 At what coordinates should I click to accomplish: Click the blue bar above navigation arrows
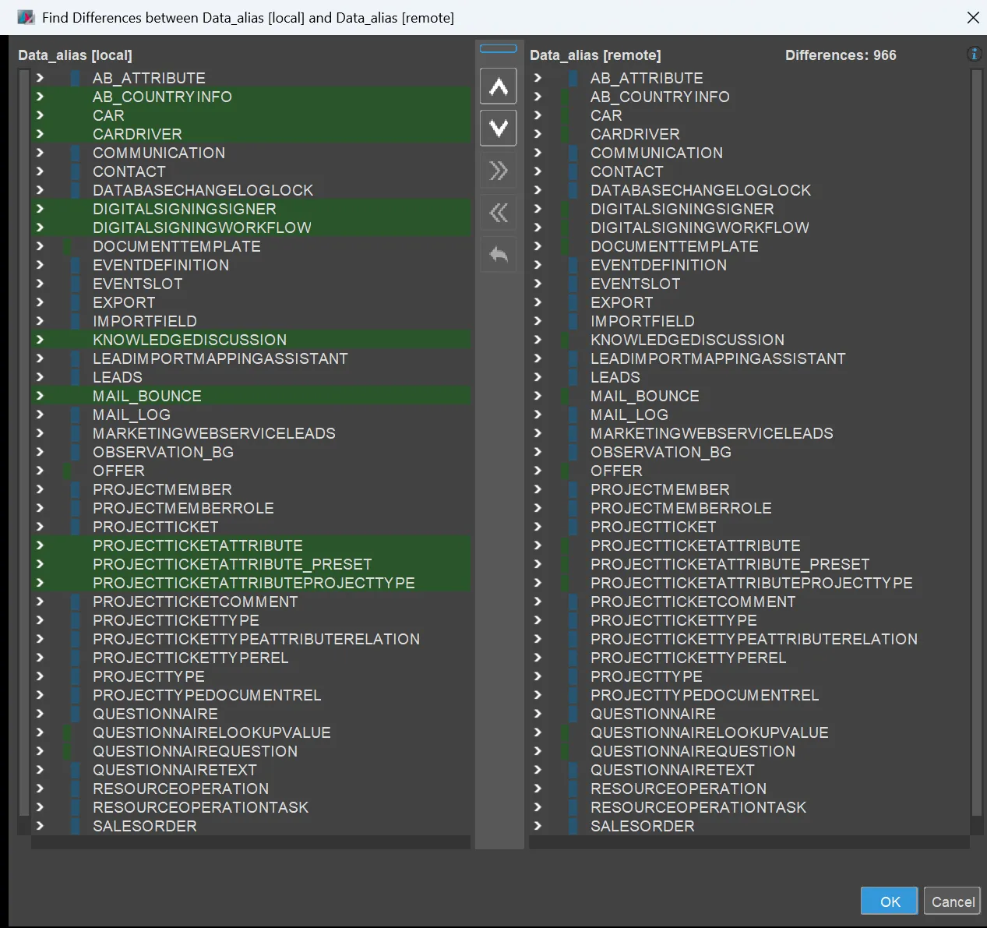[499, 48]
